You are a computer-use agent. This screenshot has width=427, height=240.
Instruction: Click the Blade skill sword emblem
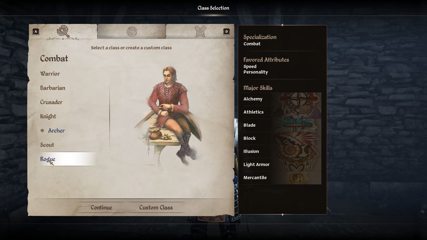pos(298,125)
